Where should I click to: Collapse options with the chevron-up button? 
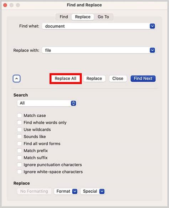coord(16,78)
